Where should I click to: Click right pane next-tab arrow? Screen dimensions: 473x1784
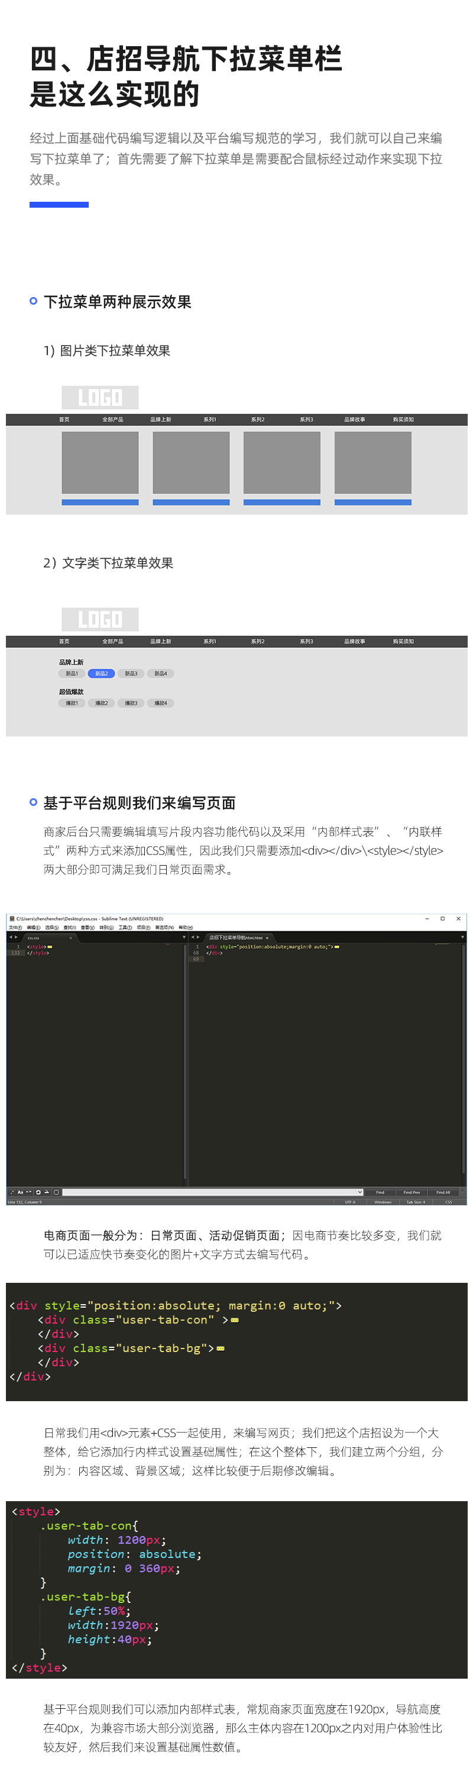pos(199,937)
